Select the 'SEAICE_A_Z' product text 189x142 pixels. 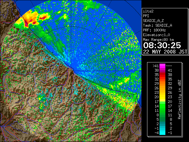153,21
